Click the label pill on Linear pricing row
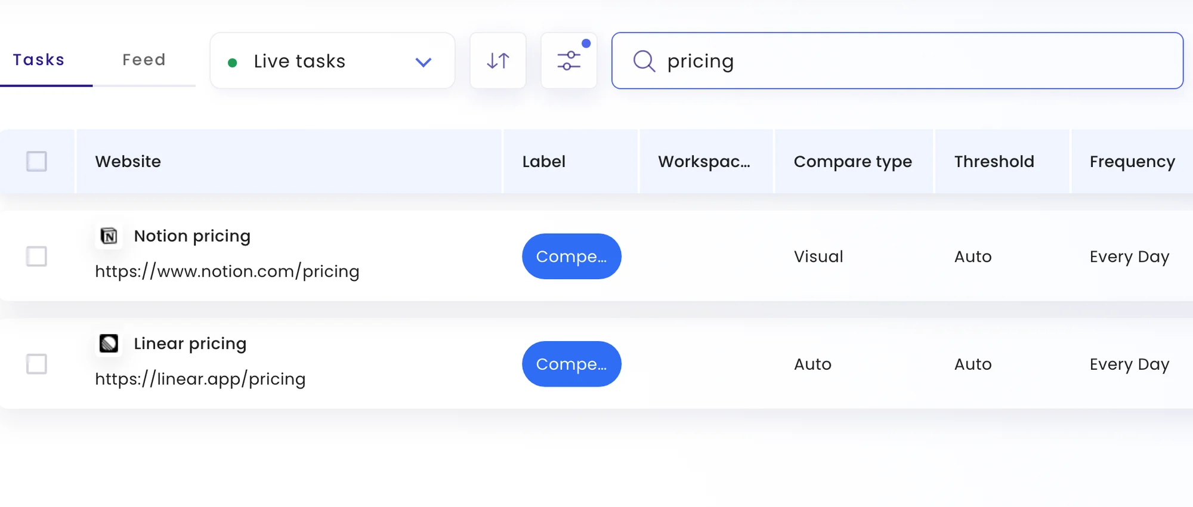Screen dimensions: 1193x507 coord(571,364)
